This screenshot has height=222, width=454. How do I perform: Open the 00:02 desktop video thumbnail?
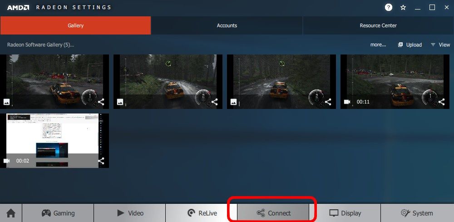coord(54,141)
